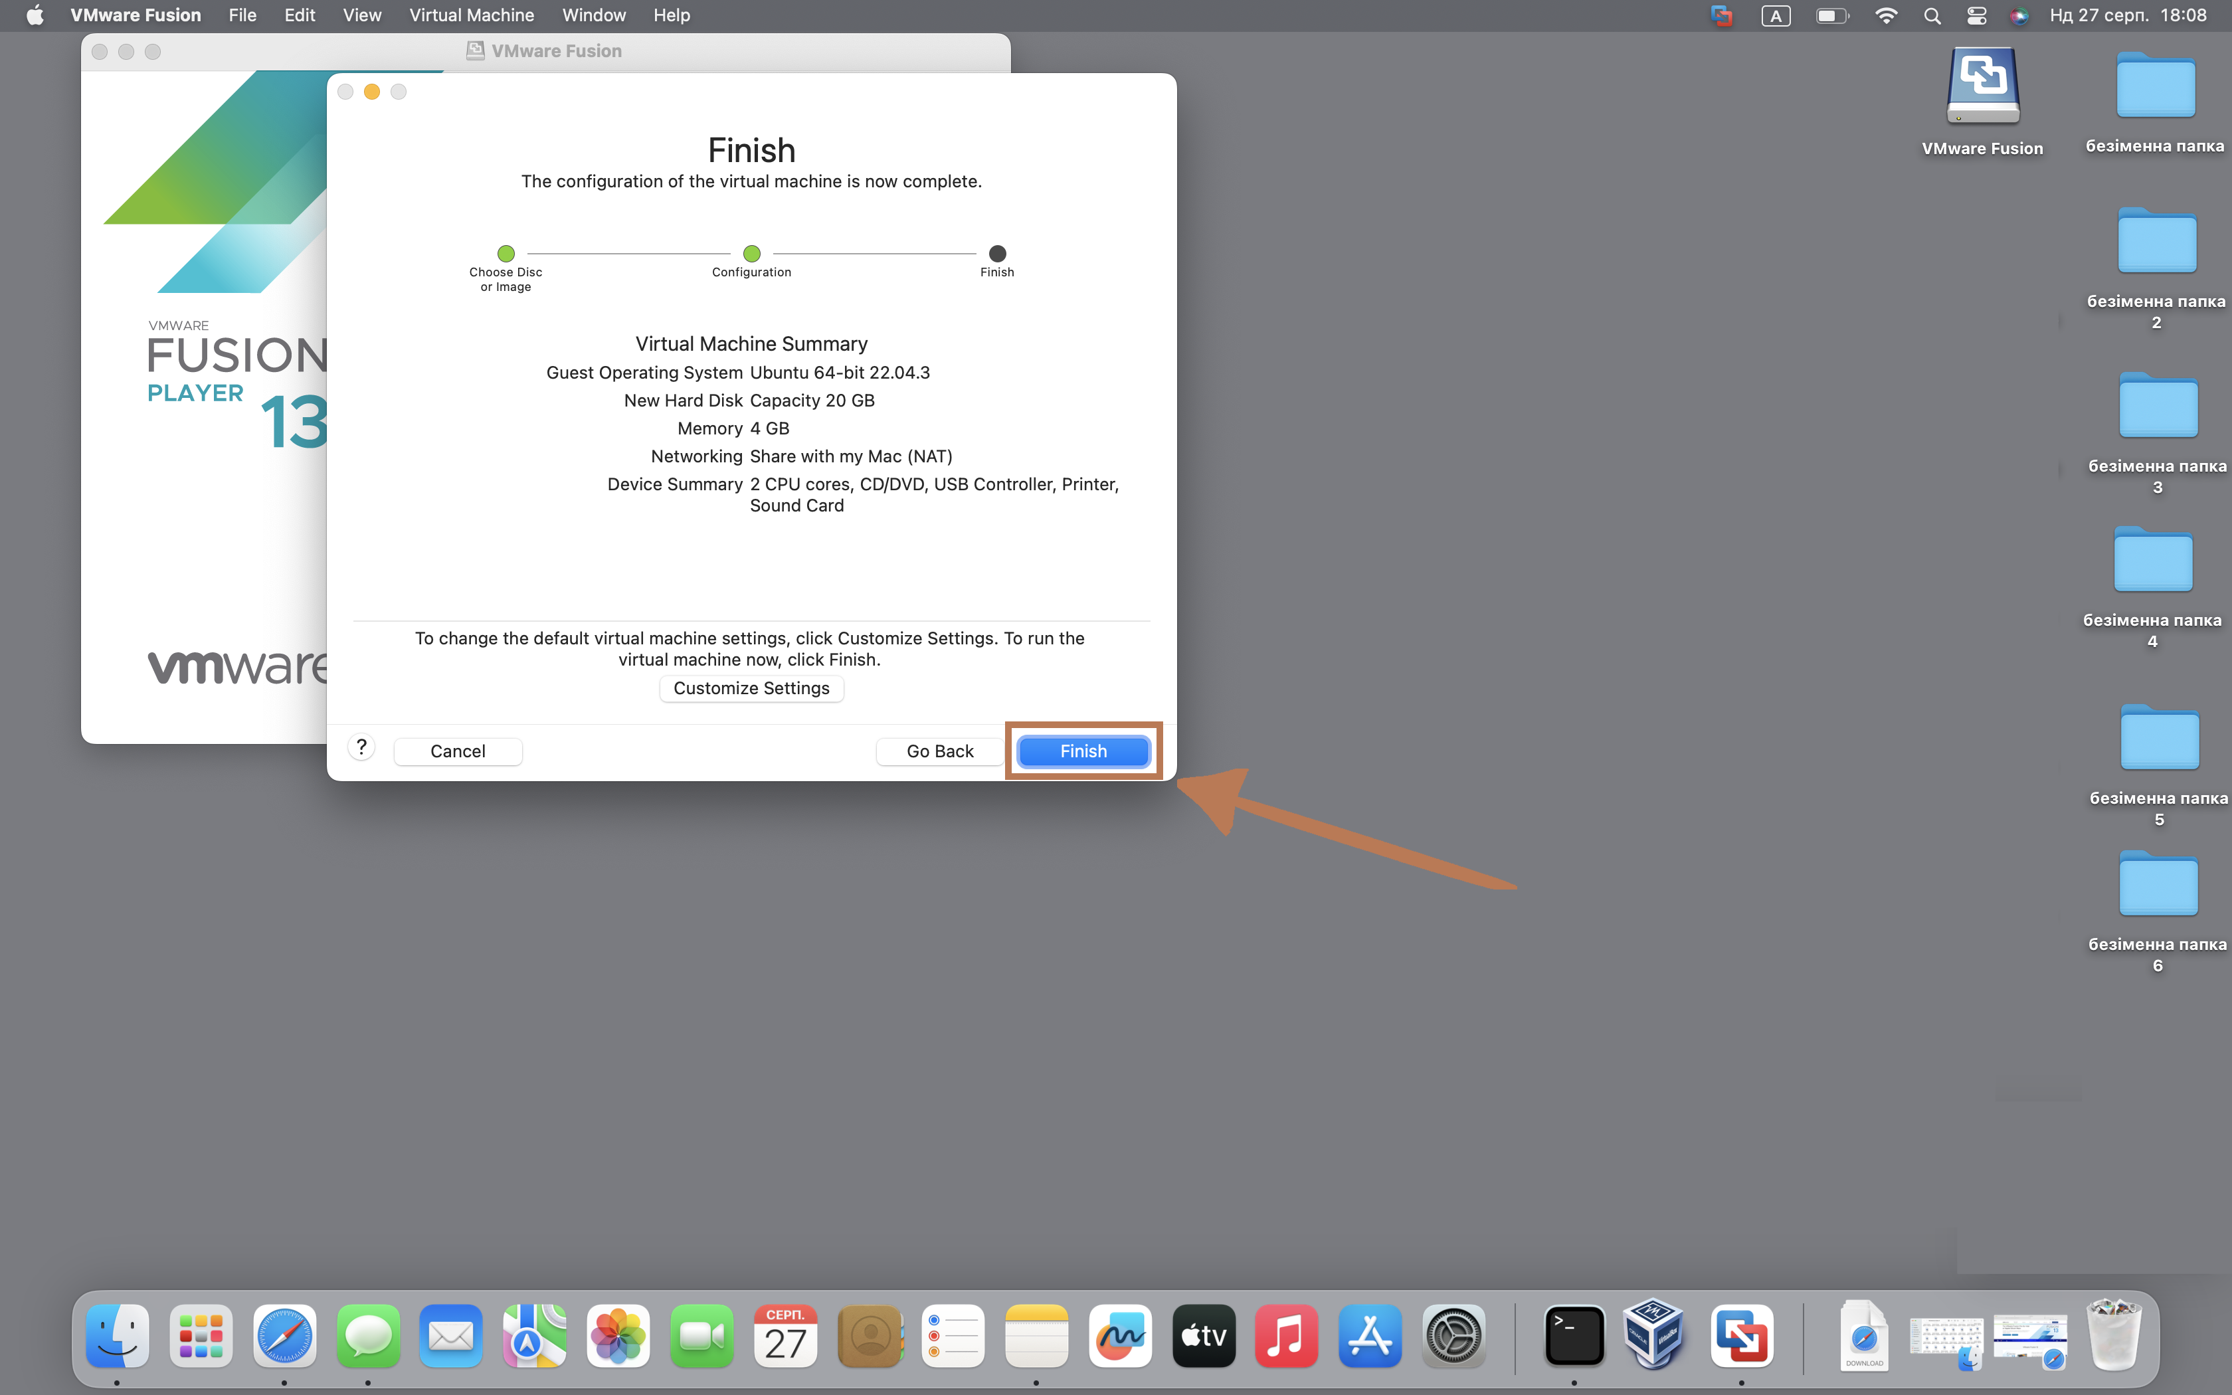The width and height of the screenshot is (2232, 1395).
Task: Activate Siri from the menu bar
Action: 2019,15
